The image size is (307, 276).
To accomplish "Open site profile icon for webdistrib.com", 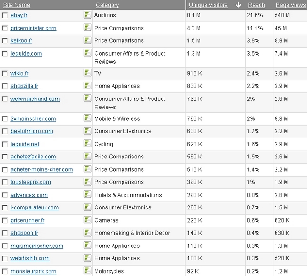I will [x=87, y=258].
